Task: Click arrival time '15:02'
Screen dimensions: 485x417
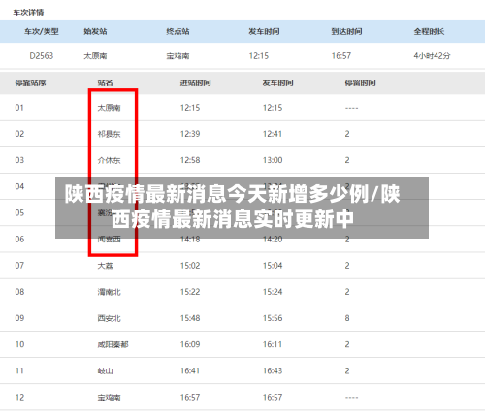Action: (190, 266)
